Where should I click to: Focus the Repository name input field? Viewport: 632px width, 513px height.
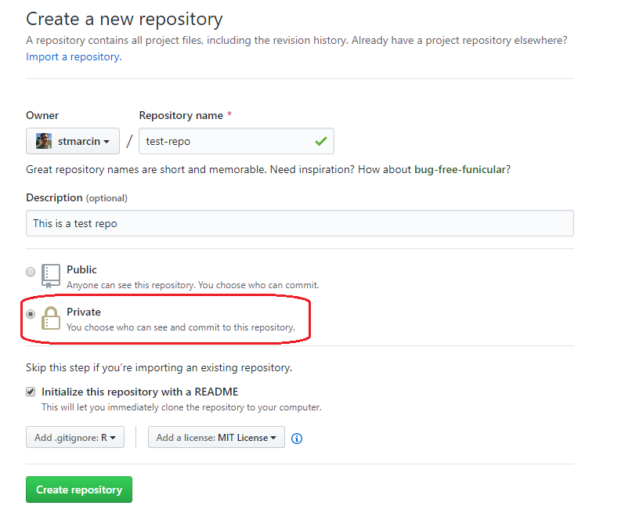[x=237, y=141]
